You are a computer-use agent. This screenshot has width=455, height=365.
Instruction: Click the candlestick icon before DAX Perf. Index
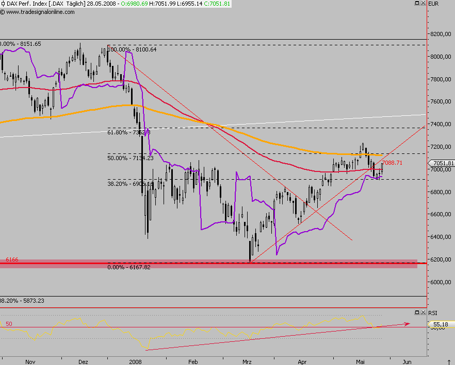(x=3, y=4)
